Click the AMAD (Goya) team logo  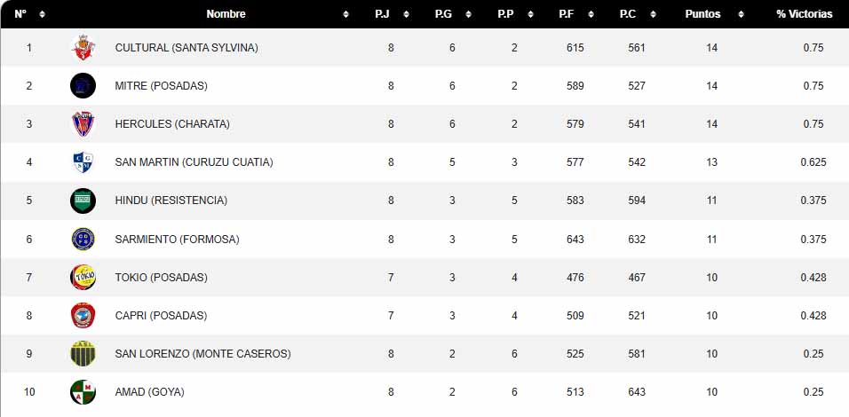(83, 391)
